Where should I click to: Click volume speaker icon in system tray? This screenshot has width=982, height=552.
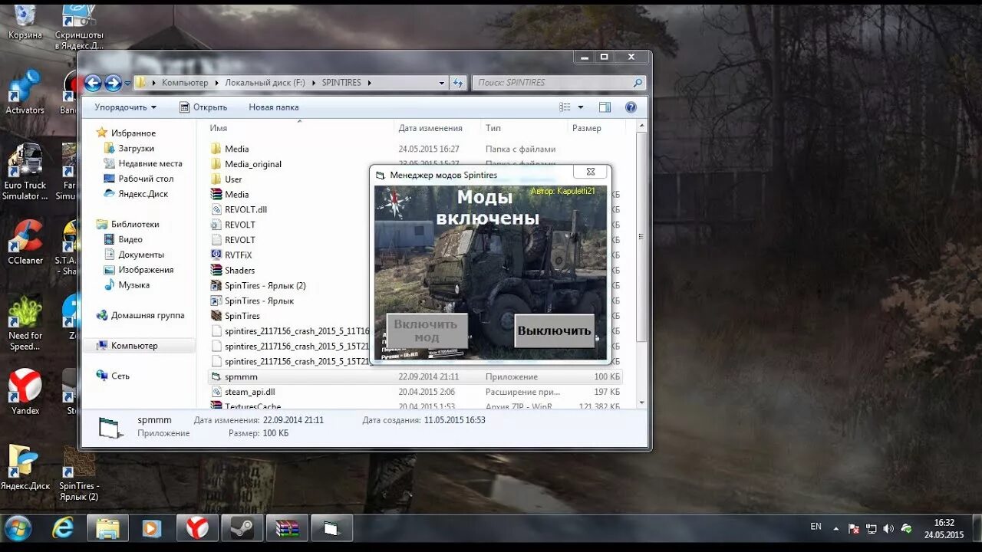point(888,528)
